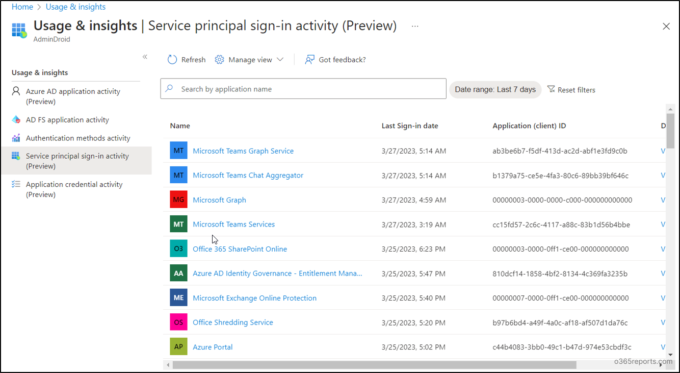This screenshot has height=373, width=680.
Task: Open the Got feedback option
Action: click(x=335, y=60)
